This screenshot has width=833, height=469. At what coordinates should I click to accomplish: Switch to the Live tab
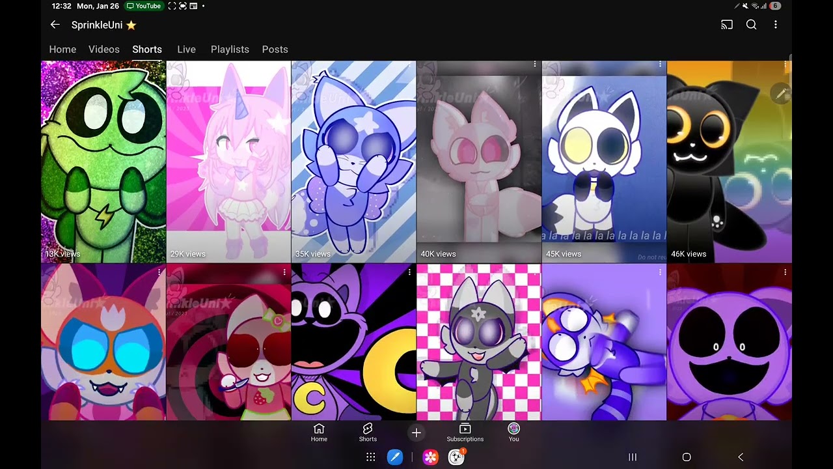tap(186, 50)
